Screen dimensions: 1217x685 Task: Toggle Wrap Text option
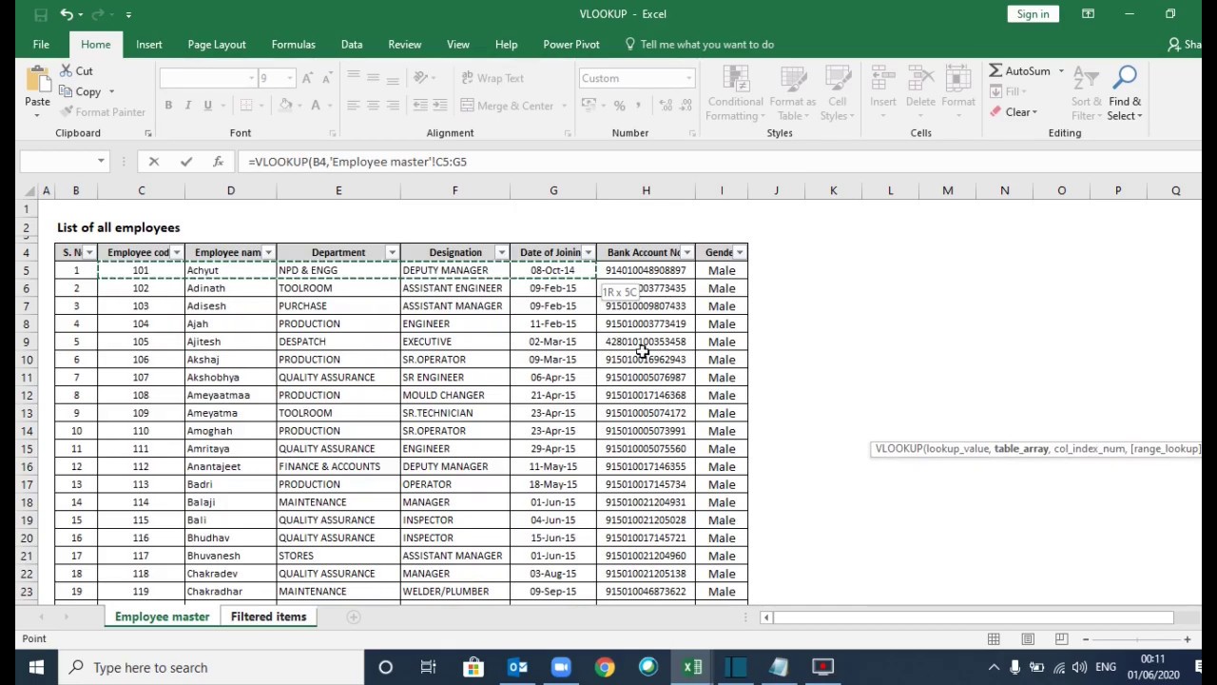coord(493,78)
